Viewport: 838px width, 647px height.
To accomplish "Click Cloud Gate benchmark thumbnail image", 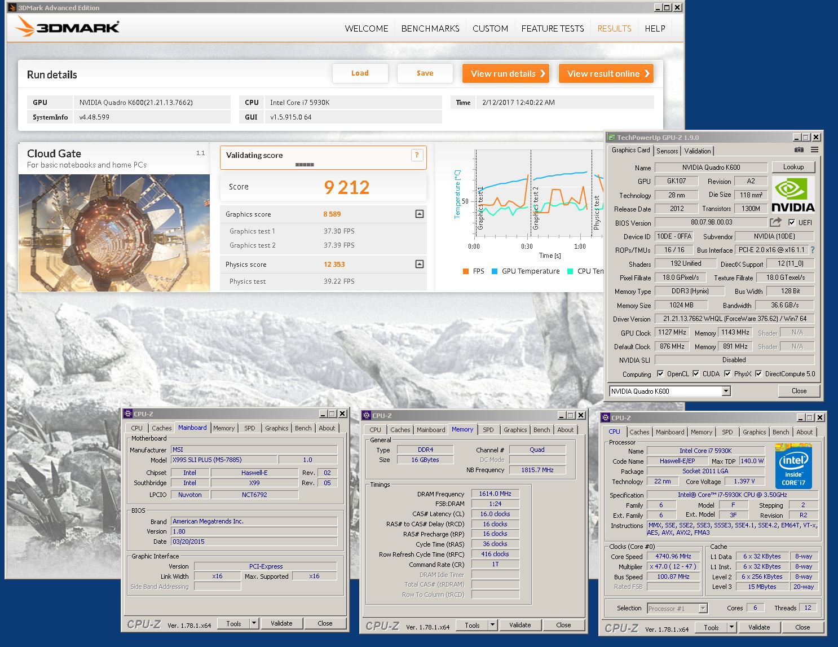I will coord(114,233).
